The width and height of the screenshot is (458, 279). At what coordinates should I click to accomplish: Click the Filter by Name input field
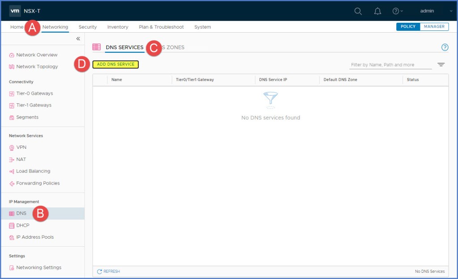[390, 65]
